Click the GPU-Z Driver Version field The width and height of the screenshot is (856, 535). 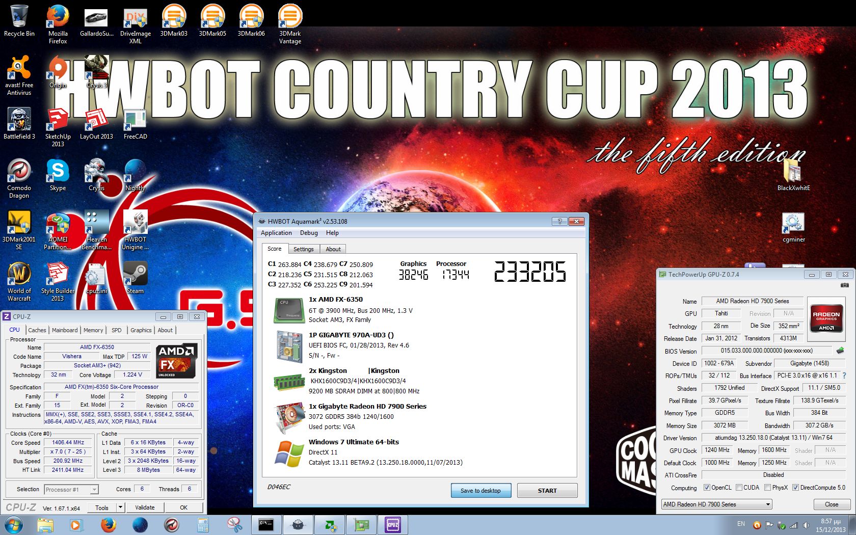click(773, 438)
